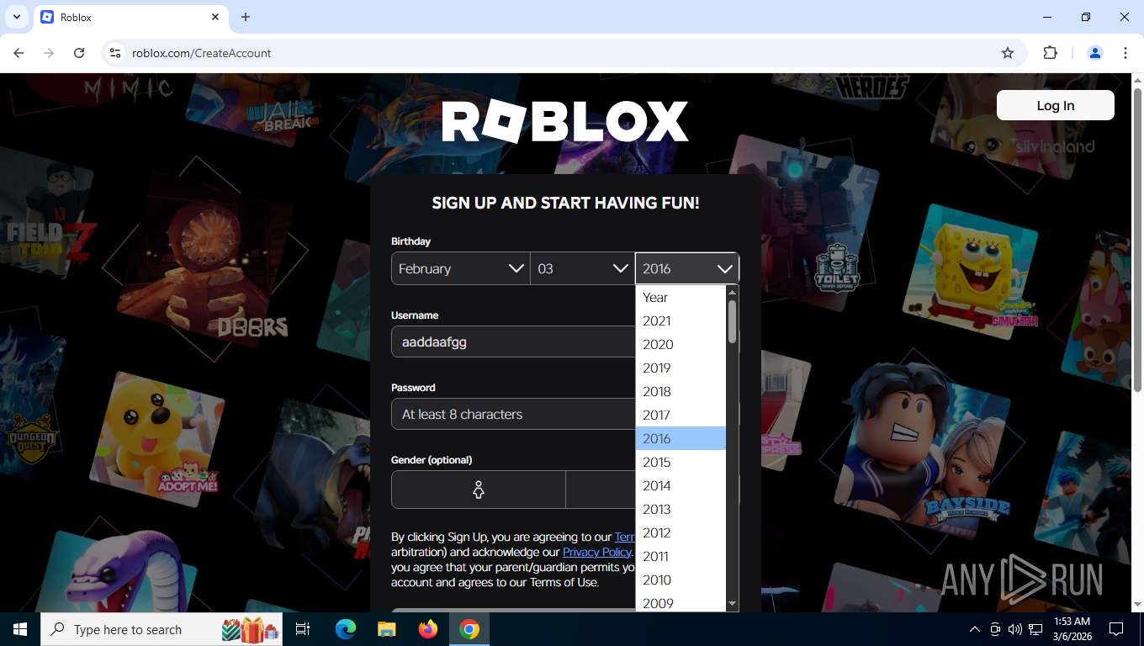Image resolution: width=1144 pixels, height=646 pixels.
Task: Select highlighted year 2016
Action: point(681,438)
